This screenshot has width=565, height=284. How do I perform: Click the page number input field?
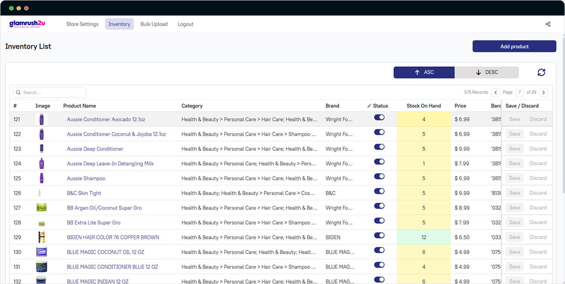(520, 92)
